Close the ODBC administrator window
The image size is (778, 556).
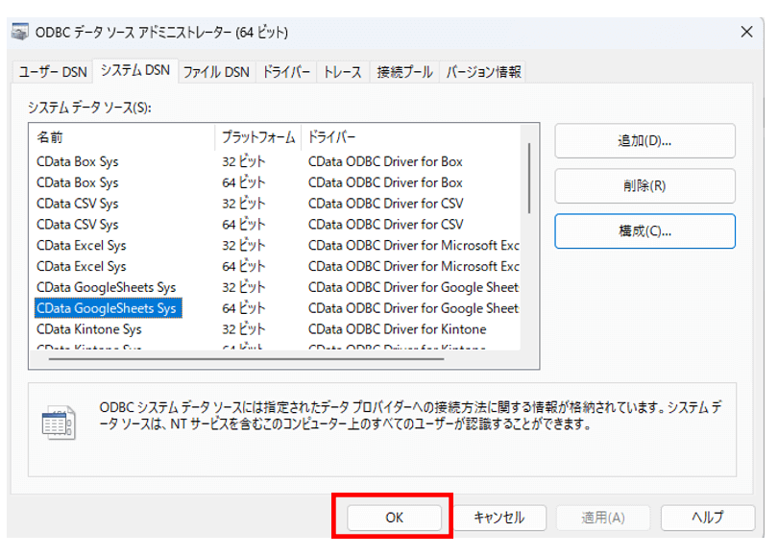(746, 33)
